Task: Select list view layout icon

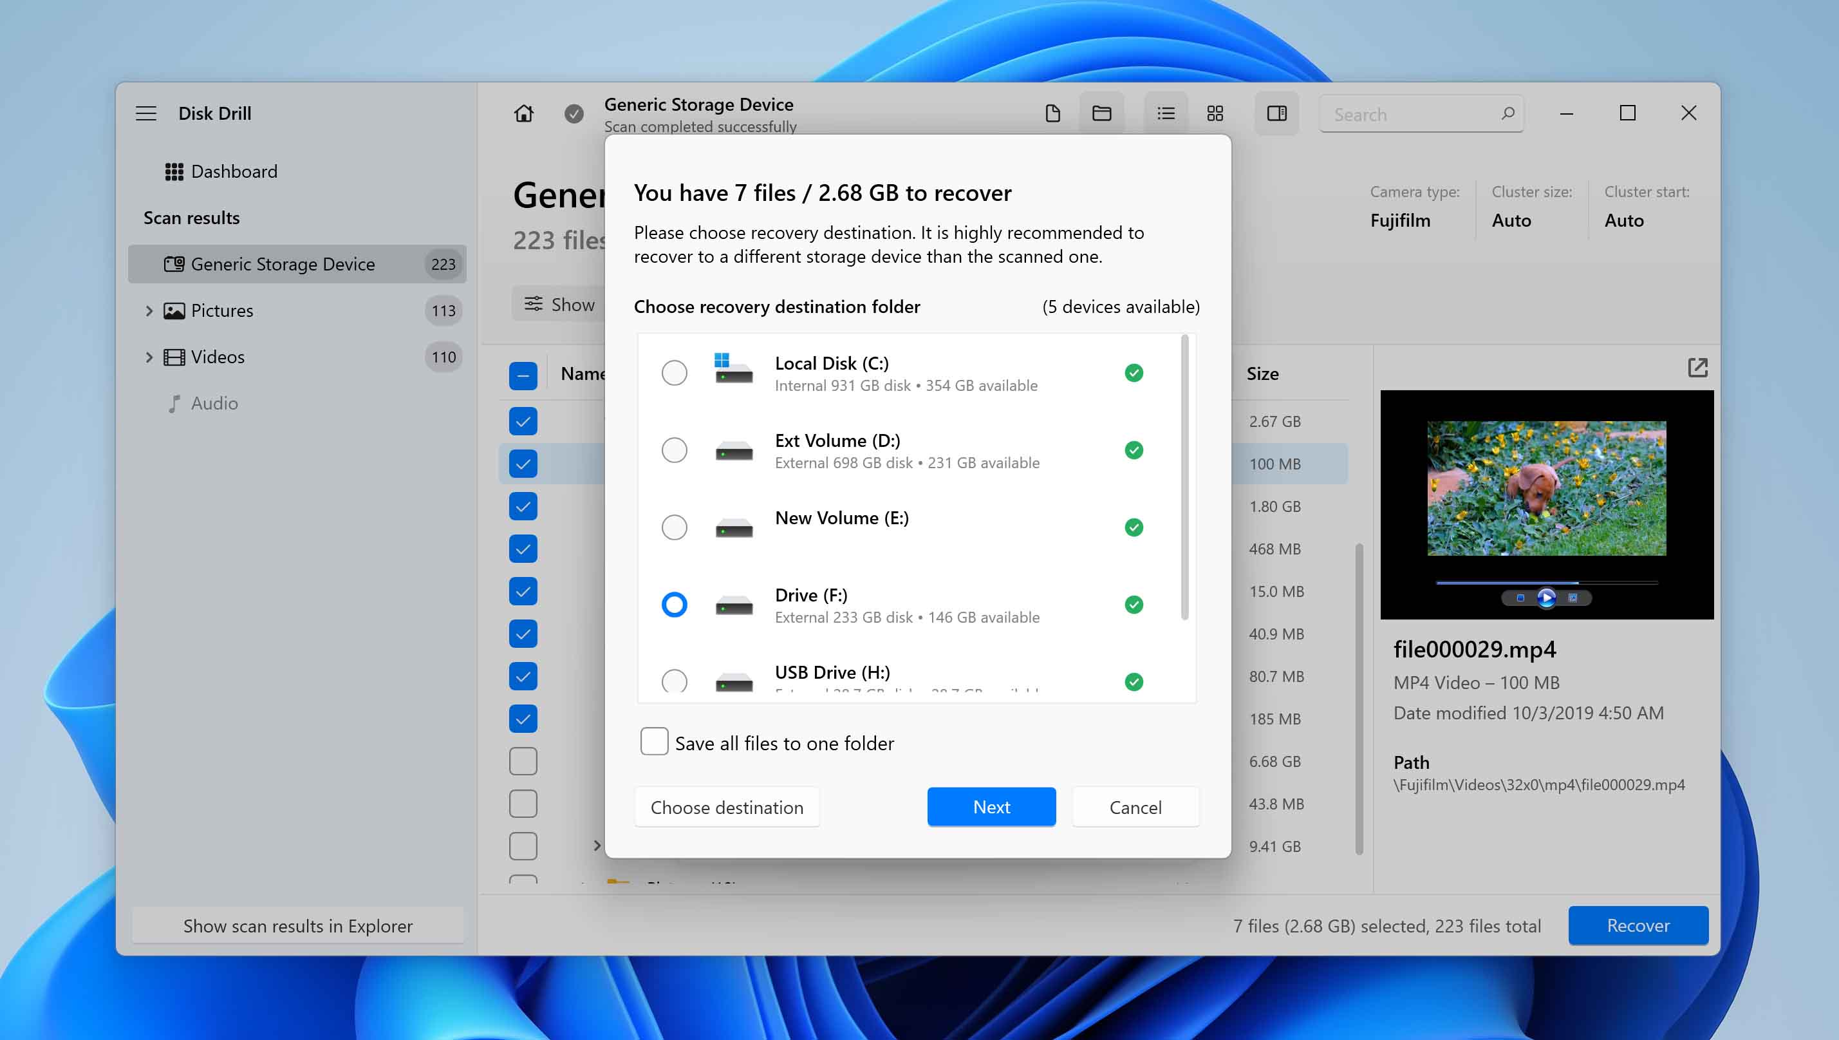Action: pos(1166,113)
